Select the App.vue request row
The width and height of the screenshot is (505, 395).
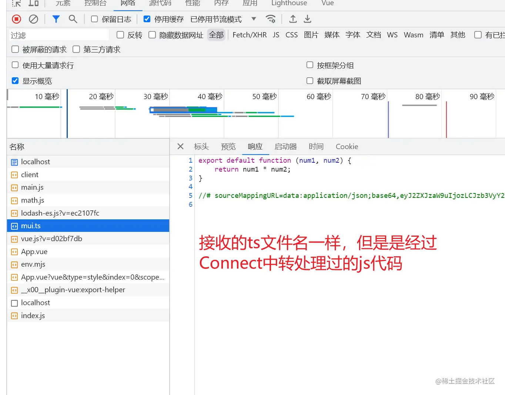pos(88,251)
